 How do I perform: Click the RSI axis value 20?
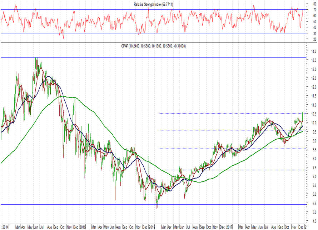(x=315, y=40)
